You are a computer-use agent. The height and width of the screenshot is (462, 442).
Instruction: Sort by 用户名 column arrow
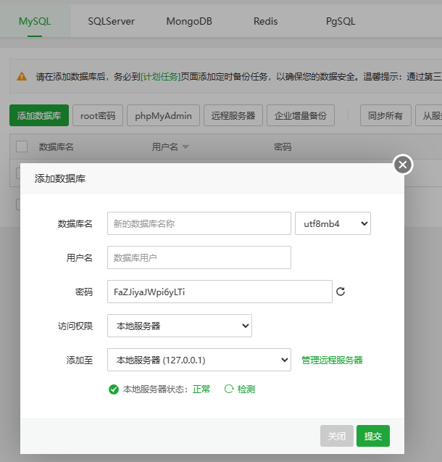point(185,147)
